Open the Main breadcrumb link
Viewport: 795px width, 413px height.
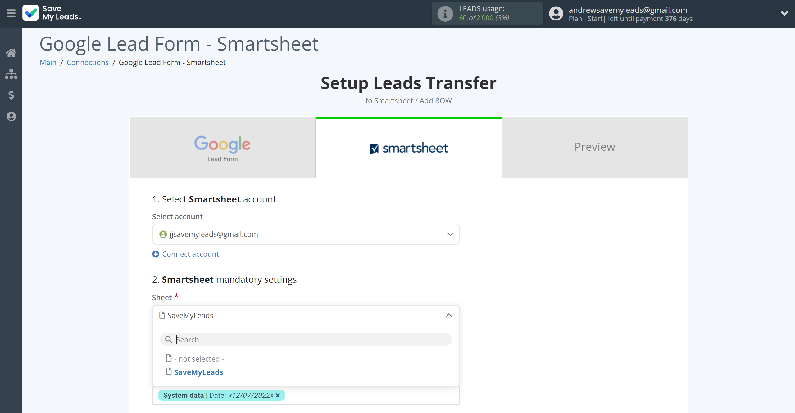48,62
